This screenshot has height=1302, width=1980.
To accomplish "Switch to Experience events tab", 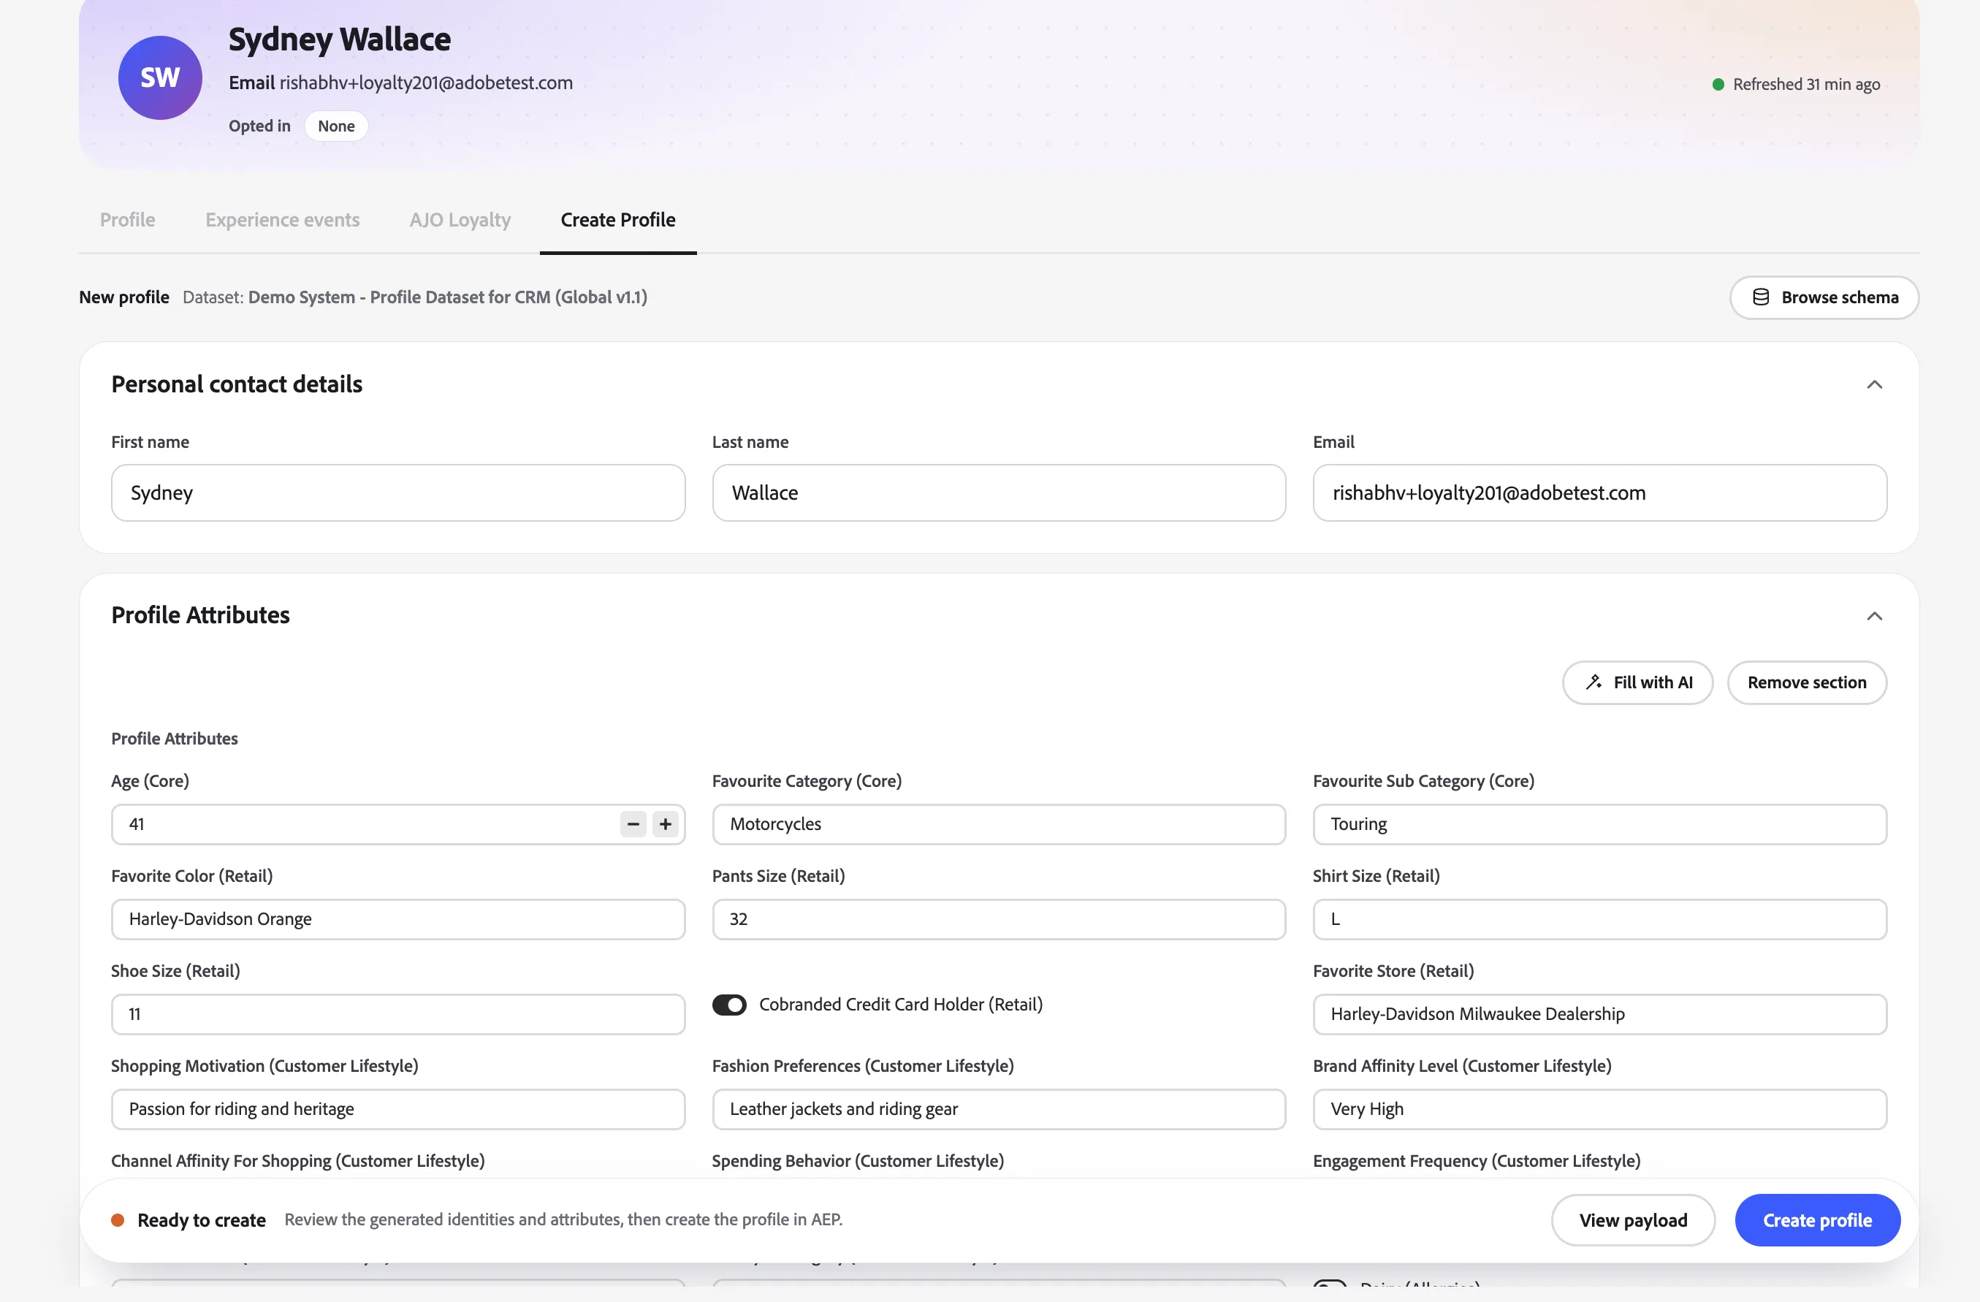I will tap(282, 220).
